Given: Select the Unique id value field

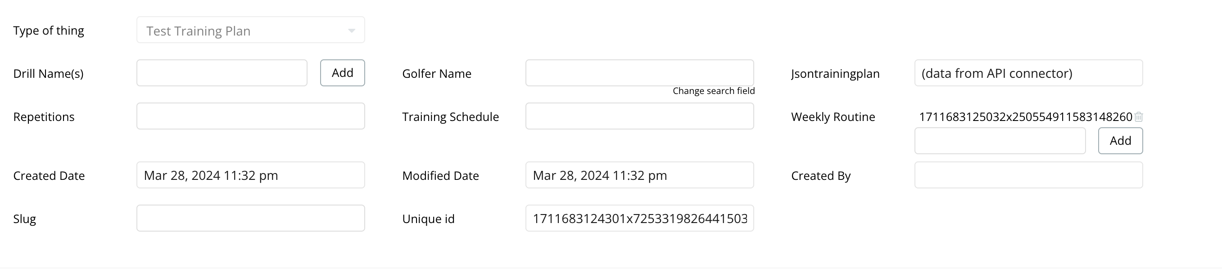Looking at the screenshot, I should 639,218.
